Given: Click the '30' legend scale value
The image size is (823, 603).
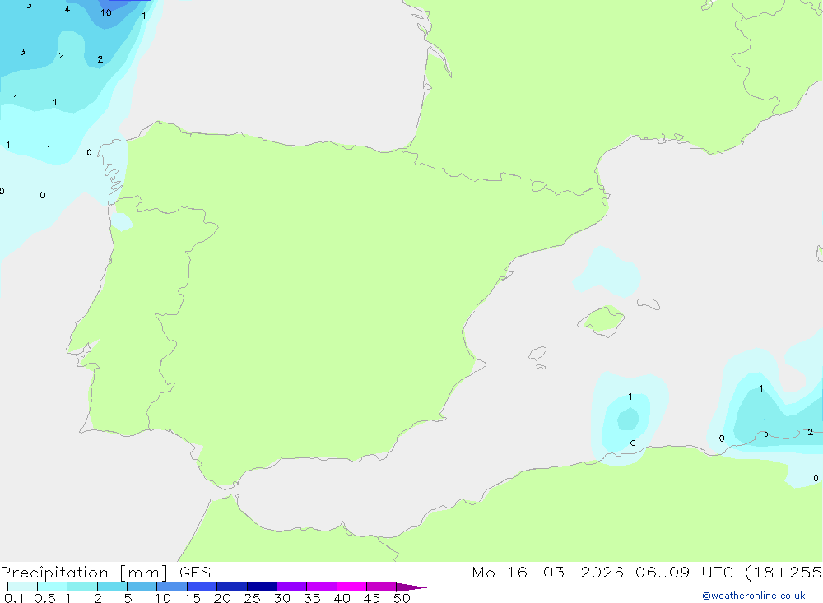Looking at the screenshot, I should [281, 598].
